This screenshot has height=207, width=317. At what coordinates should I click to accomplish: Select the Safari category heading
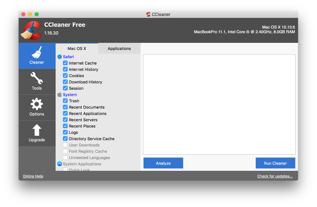(x=68, y=57)
